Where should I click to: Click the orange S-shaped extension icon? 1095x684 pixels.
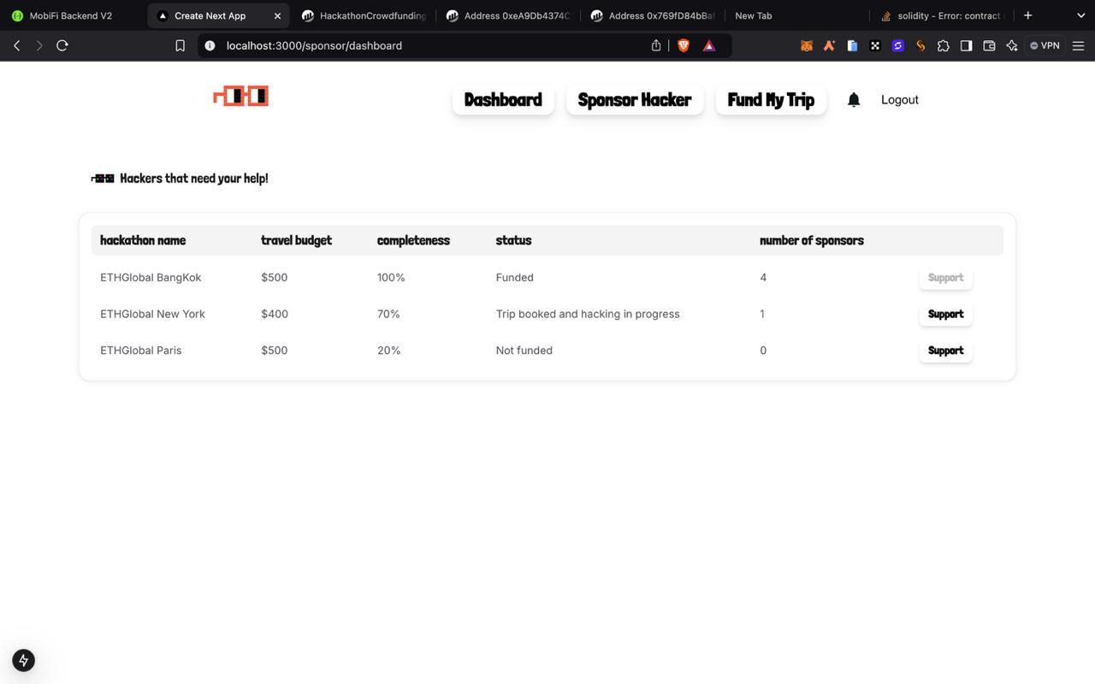click(920, 46)
